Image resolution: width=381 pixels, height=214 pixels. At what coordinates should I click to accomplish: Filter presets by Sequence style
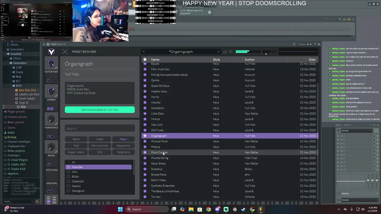pyautogui.click(x=123, y=146)
